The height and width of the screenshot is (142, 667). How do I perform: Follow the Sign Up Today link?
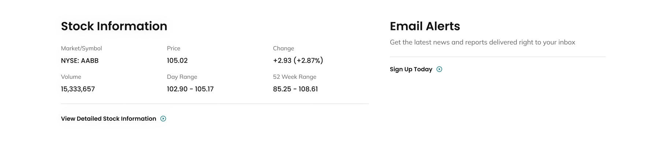[x=416, y=69]
